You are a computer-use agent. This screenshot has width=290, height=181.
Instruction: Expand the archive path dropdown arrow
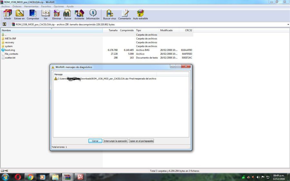(x=288, y=24)
